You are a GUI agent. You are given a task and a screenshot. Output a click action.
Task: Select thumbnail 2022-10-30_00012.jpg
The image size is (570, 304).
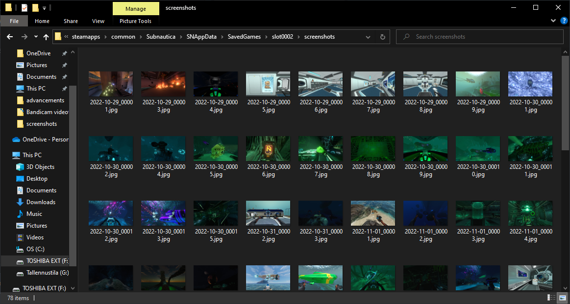111,213
